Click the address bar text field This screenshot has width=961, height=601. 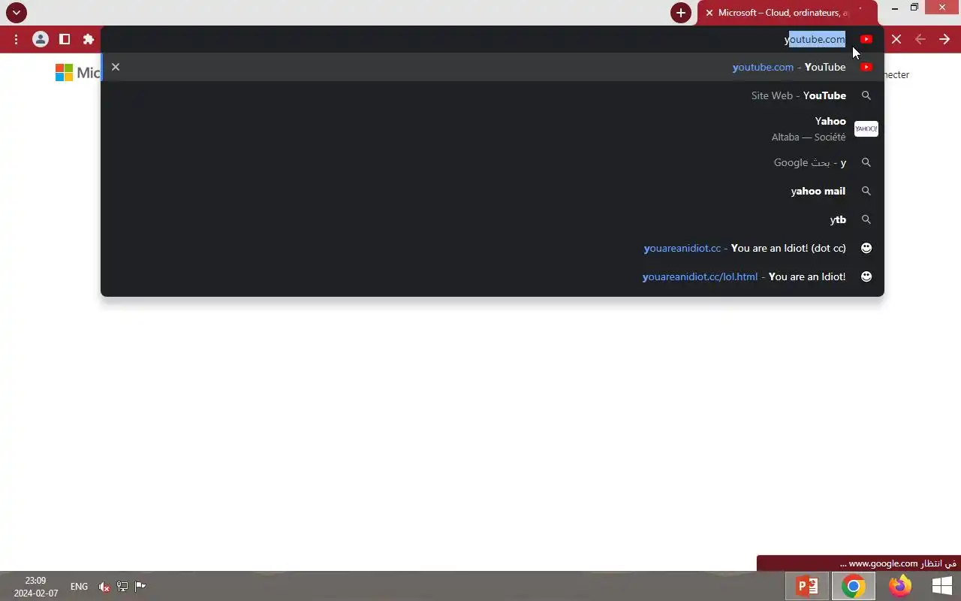pyautogui.click(x=480, y=39)
